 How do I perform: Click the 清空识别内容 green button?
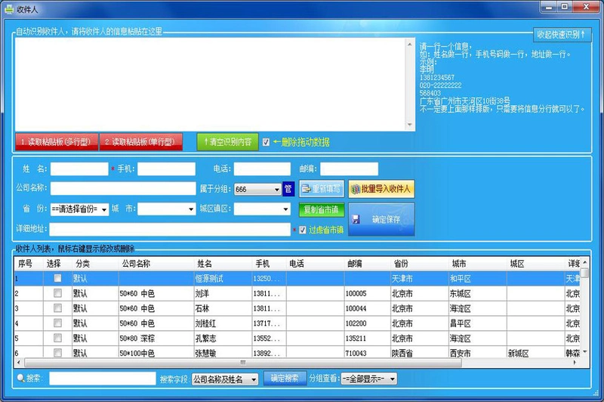pyautogui.click(x=228, y=142)
